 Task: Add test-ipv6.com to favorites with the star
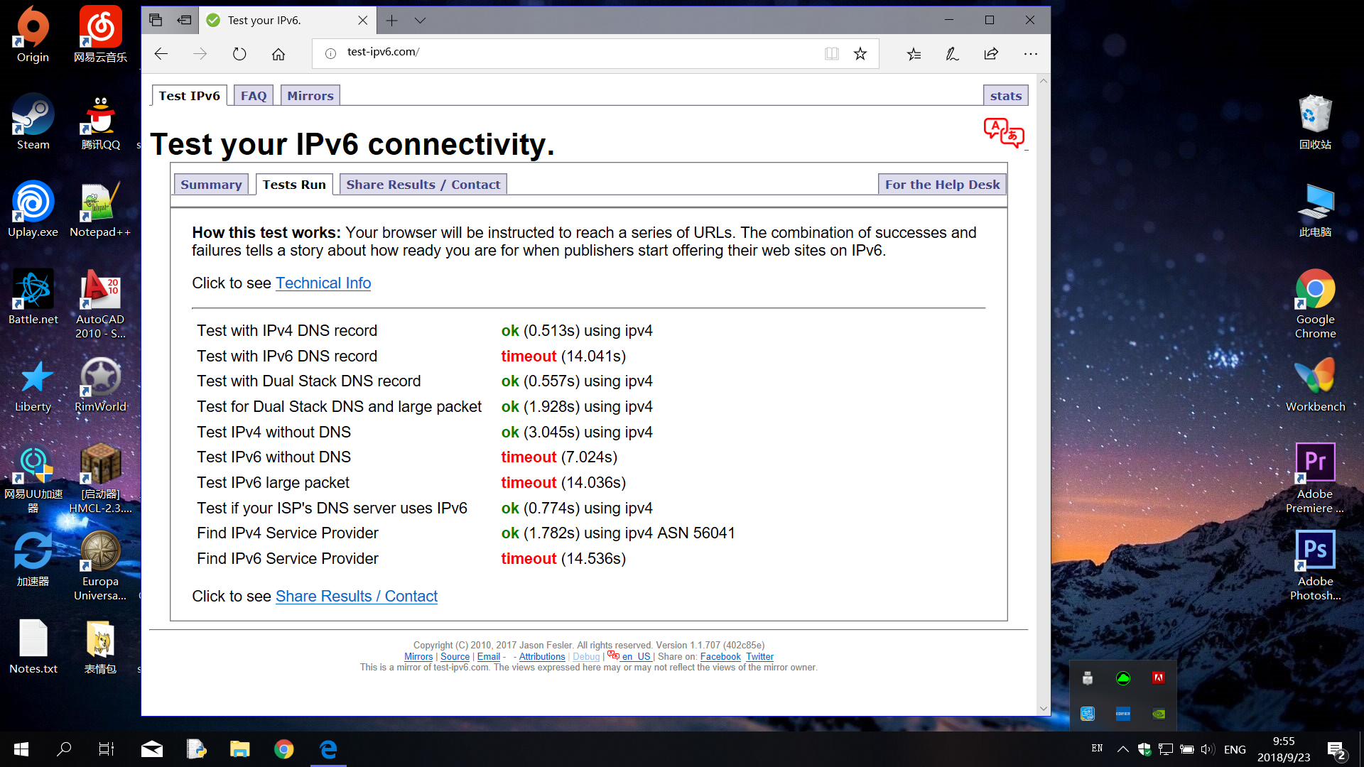point(860,53)
